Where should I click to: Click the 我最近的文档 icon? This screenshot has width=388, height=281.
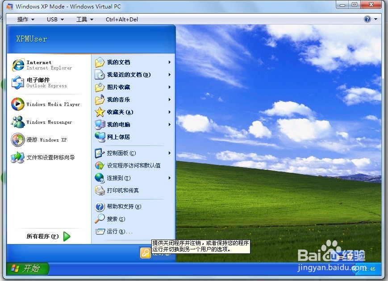pos(100,74)
